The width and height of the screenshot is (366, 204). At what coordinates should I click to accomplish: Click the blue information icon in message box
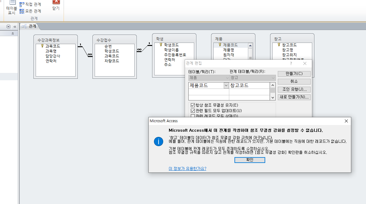(158, 141)
